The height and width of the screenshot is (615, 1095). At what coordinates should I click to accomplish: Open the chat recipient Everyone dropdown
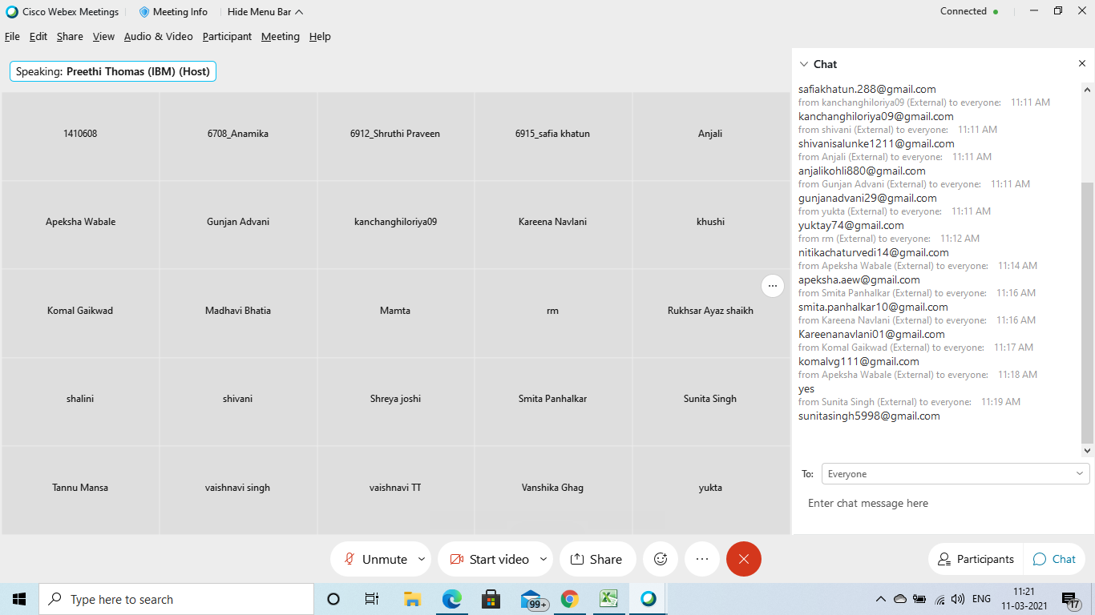(x=955, y=474)
